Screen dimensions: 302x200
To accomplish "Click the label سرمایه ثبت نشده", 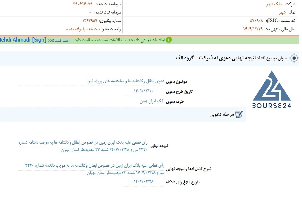I will (x=108, y=12).
